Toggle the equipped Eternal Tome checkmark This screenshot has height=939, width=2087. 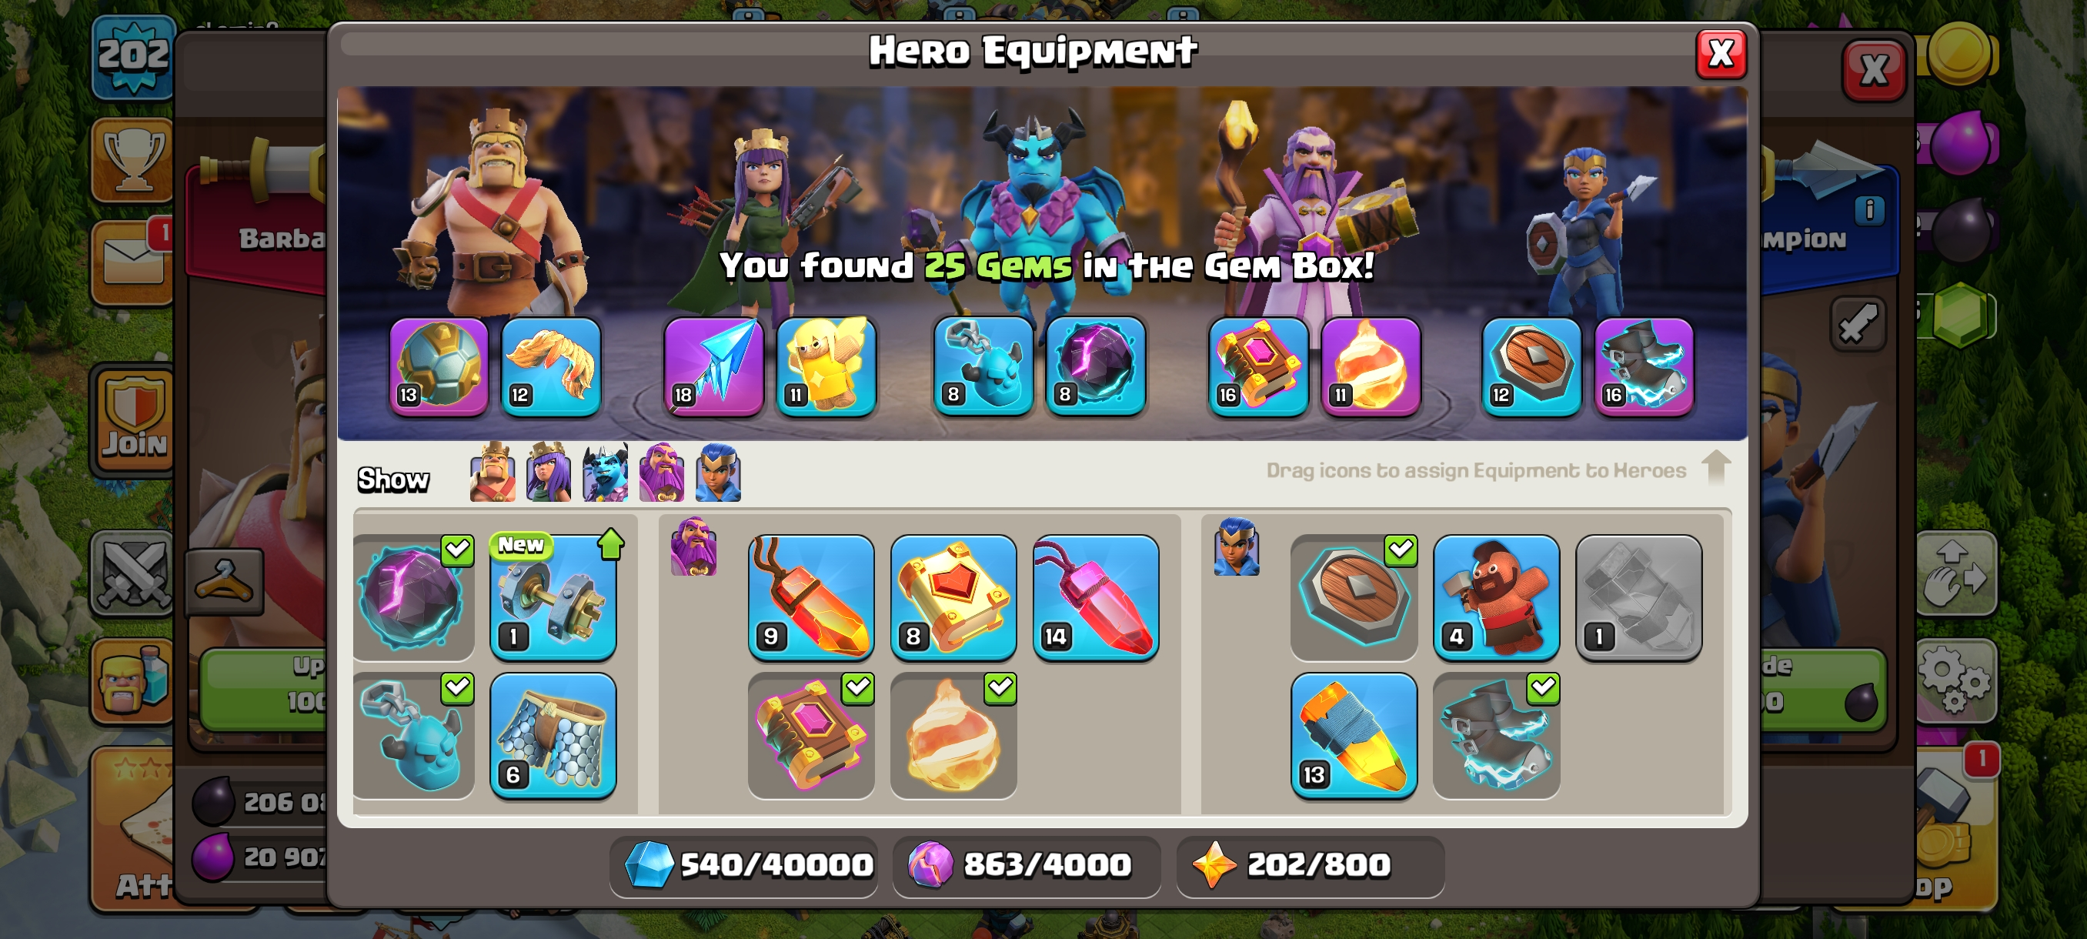click(858, 688)
